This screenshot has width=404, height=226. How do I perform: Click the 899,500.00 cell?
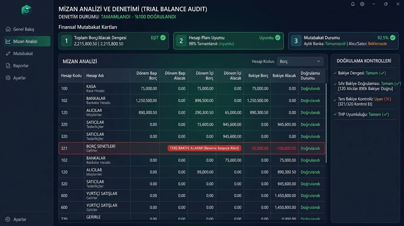[204, 101]
